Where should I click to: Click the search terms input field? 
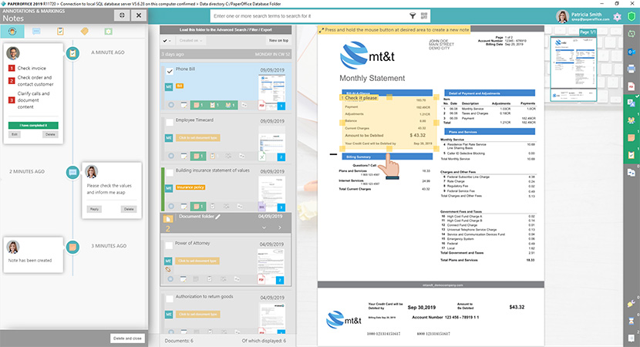[x=308, y=16]
